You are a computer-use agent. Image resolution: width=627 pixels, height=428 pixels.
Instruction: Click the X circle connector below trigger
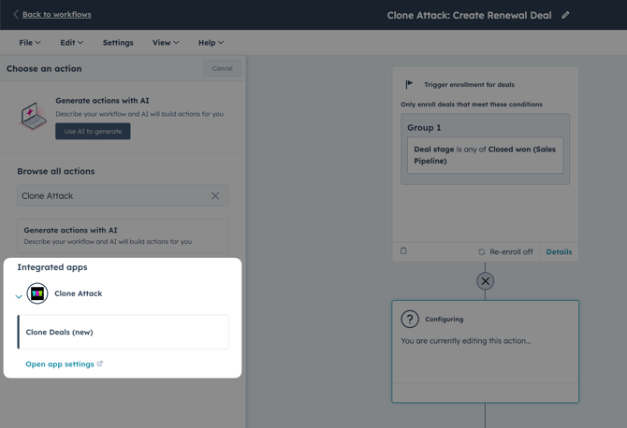485,281
